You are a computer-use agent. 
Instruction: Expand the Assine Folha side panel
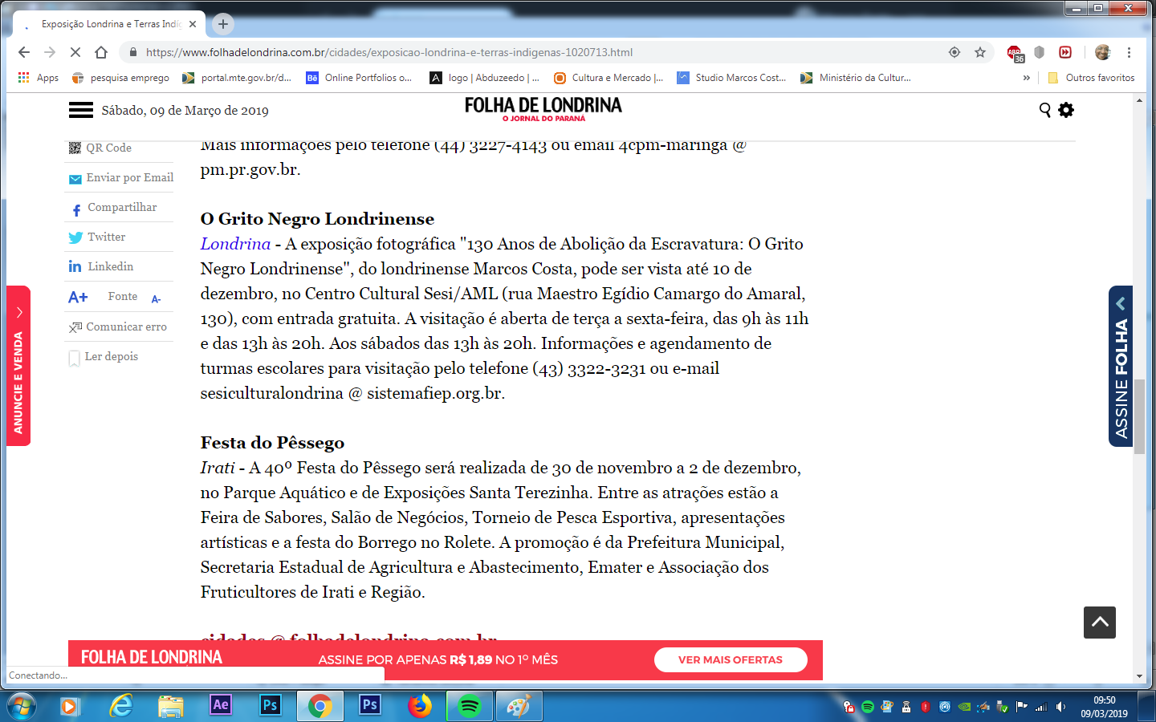(1121, 366)
